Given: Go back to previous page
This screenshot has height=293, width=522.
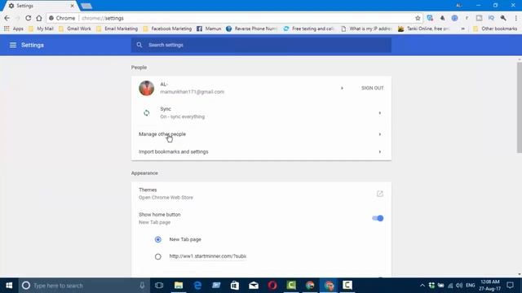Looking at the screenshot, I should [7, 18].
